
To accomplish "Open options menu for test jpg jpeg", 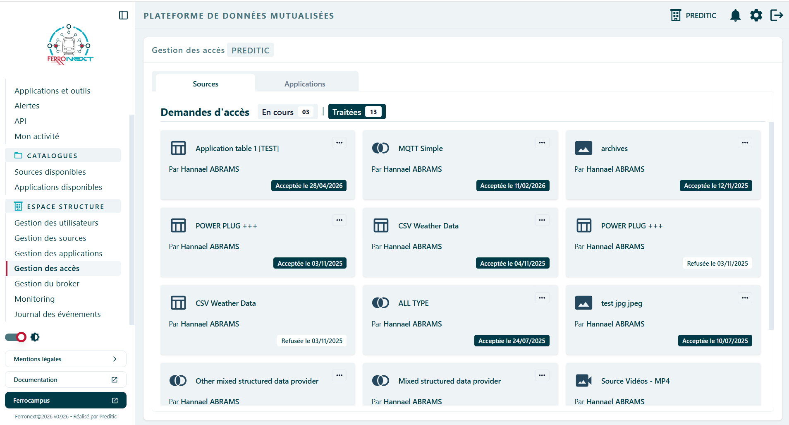I will 745,298.
